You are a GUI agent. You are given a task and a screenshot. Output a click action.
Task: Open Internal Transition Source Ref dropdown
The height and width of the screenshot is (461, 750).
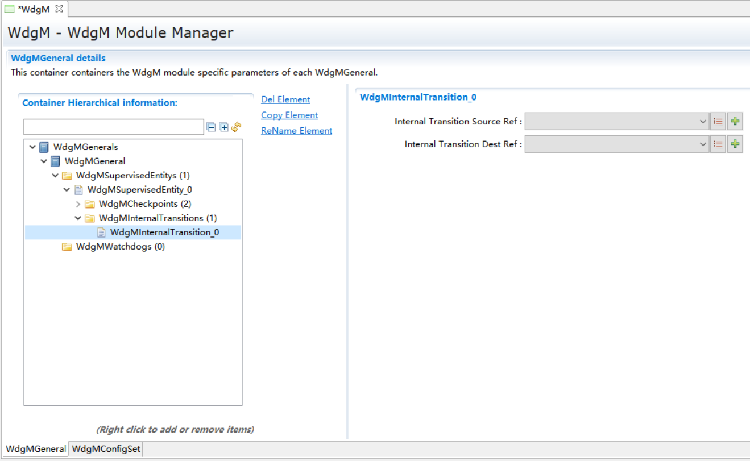[703, 122]
